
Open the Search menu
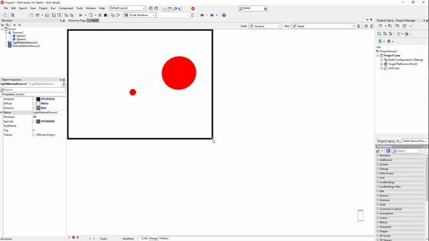click(23, 8)
